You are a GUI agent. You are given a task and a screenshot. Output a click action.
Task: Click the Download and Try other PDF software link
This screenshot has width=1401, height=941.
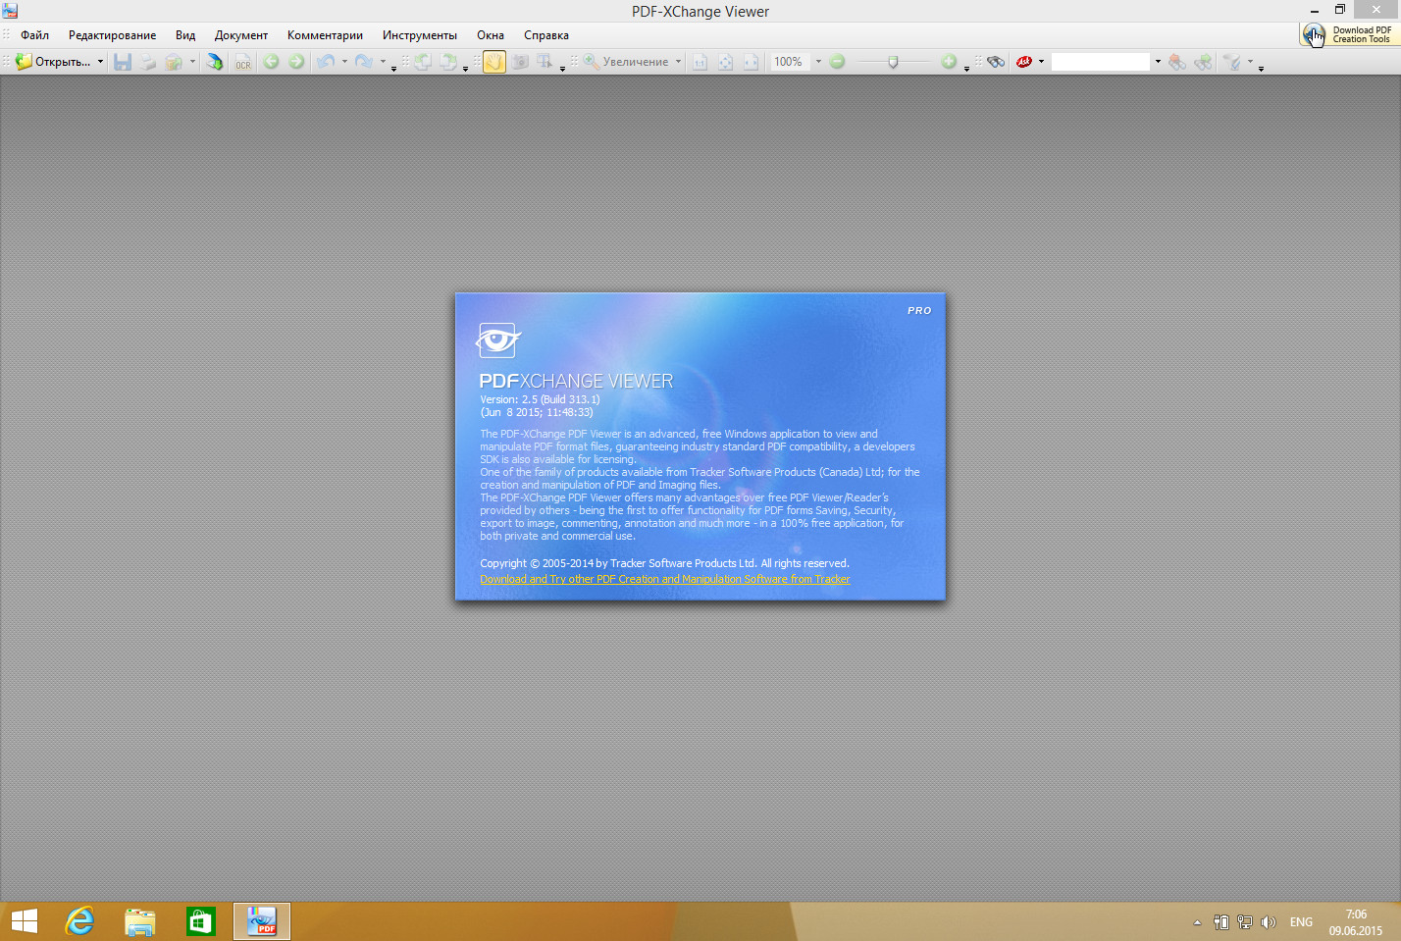664,579
